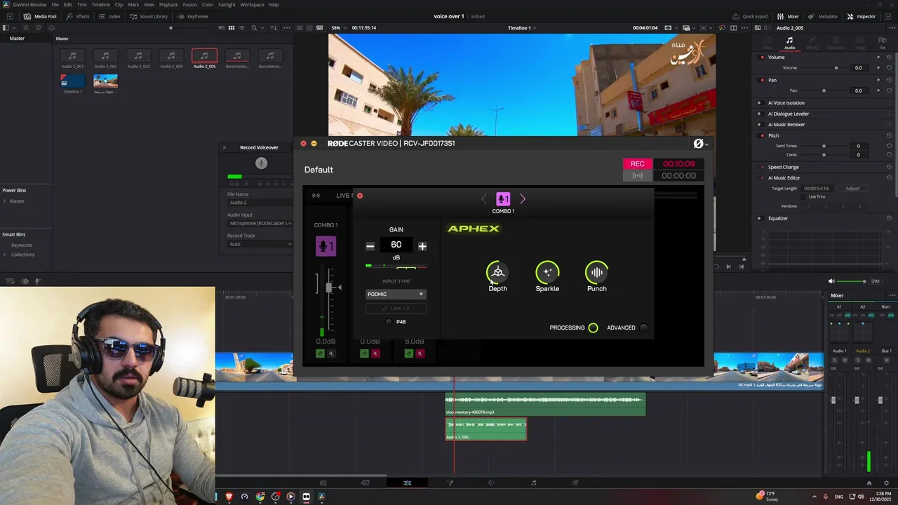Toggle the Effects panel button

click(x=78, y=16)
